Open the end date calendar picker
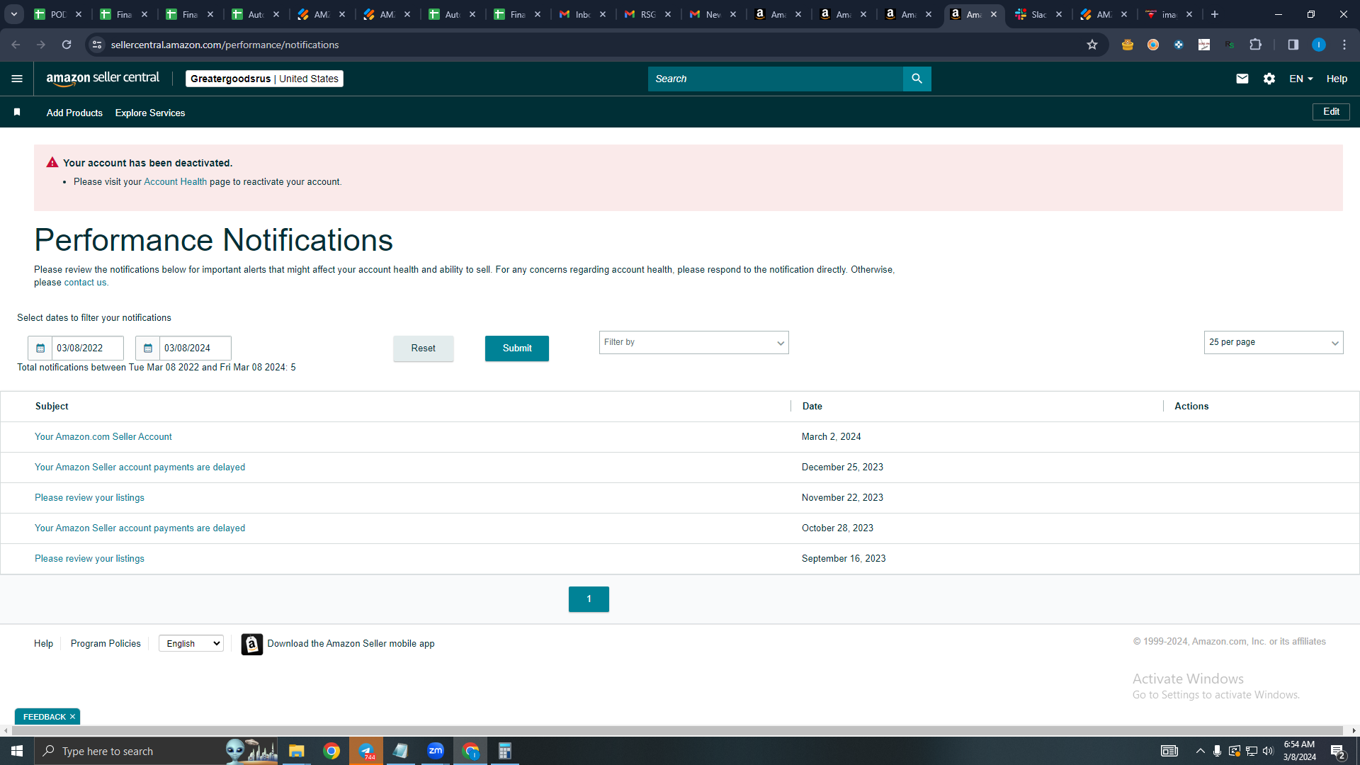The height and width of the screenshot is (765, 1360). (148, 348)
